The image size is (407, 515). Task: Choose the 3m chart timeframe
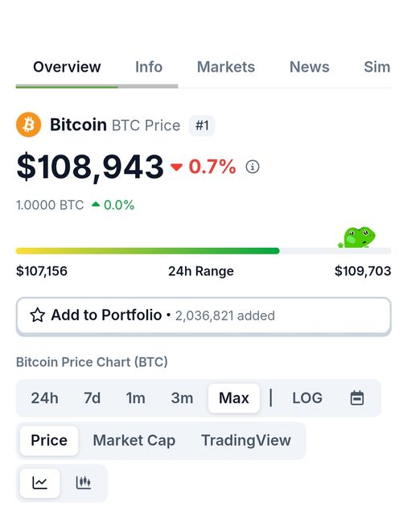(182, 398)
